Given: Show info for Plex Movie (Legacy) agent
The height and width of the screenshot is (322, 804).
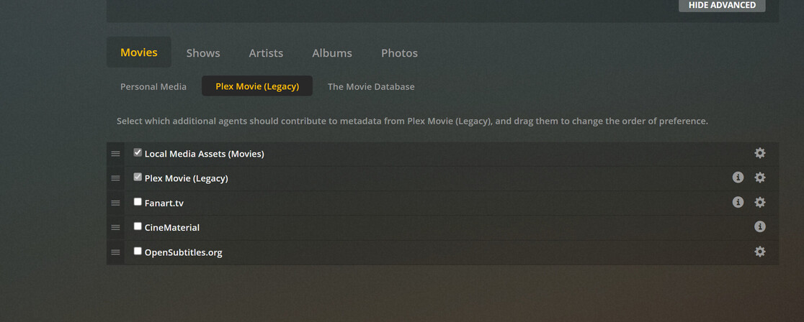Looking at the screenshot, I should point(738,178).
